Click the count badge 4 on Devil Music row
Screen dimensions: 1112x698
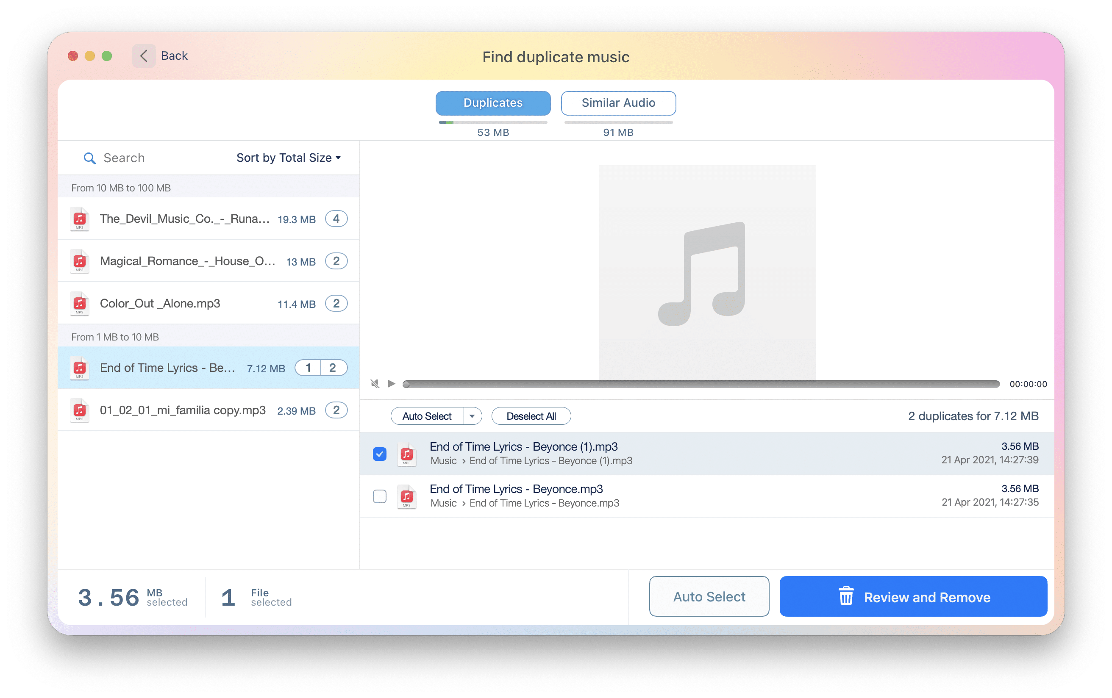tap(336, 219)
